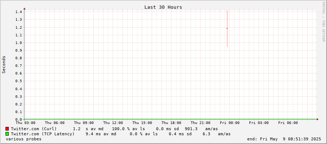Click the end timestamp text
Viewport: 327px width, 144px height.
[284, 139]
